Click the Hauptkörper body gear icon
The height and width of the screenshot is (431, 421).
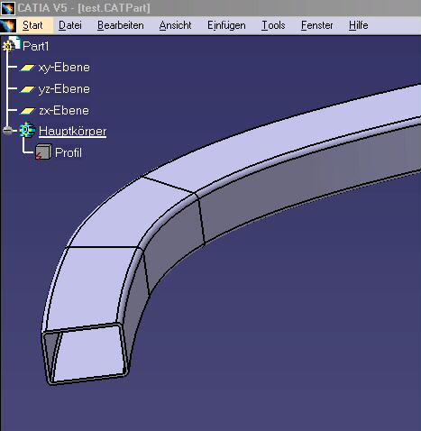(27, 130)
